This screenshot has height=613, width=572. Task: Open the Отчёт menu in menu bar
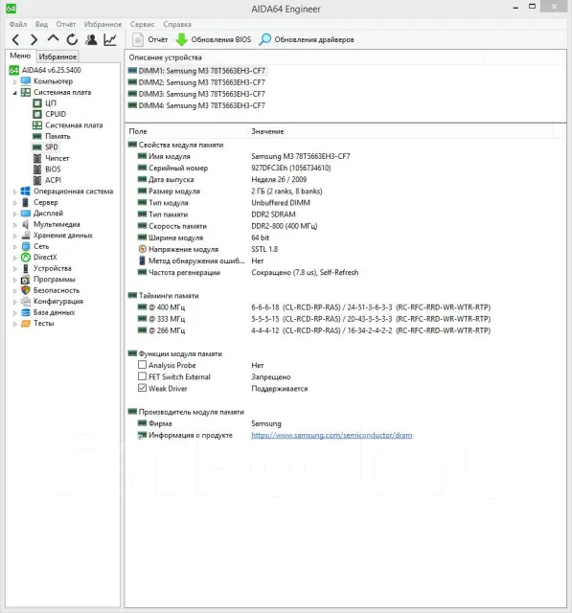(x=66, y=24)
